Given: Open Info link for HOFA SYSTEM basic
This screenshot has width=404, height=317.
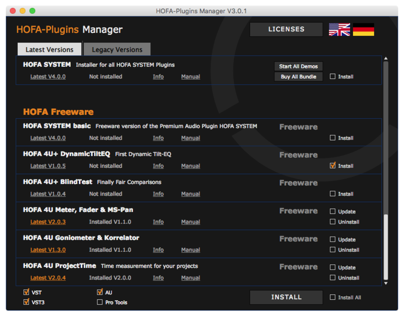Looking at the screenshot, I should point(158,138).
